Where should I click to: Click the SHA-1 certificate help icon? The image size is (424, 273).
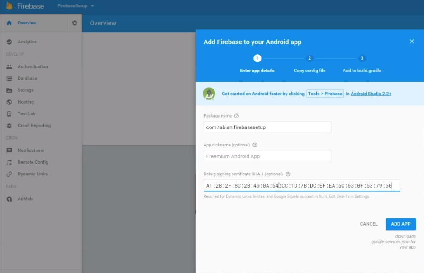(288, 174)
